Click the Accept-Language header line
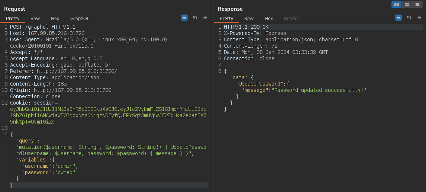This screenshot has width=426, height=192. [x=56, y=58]
